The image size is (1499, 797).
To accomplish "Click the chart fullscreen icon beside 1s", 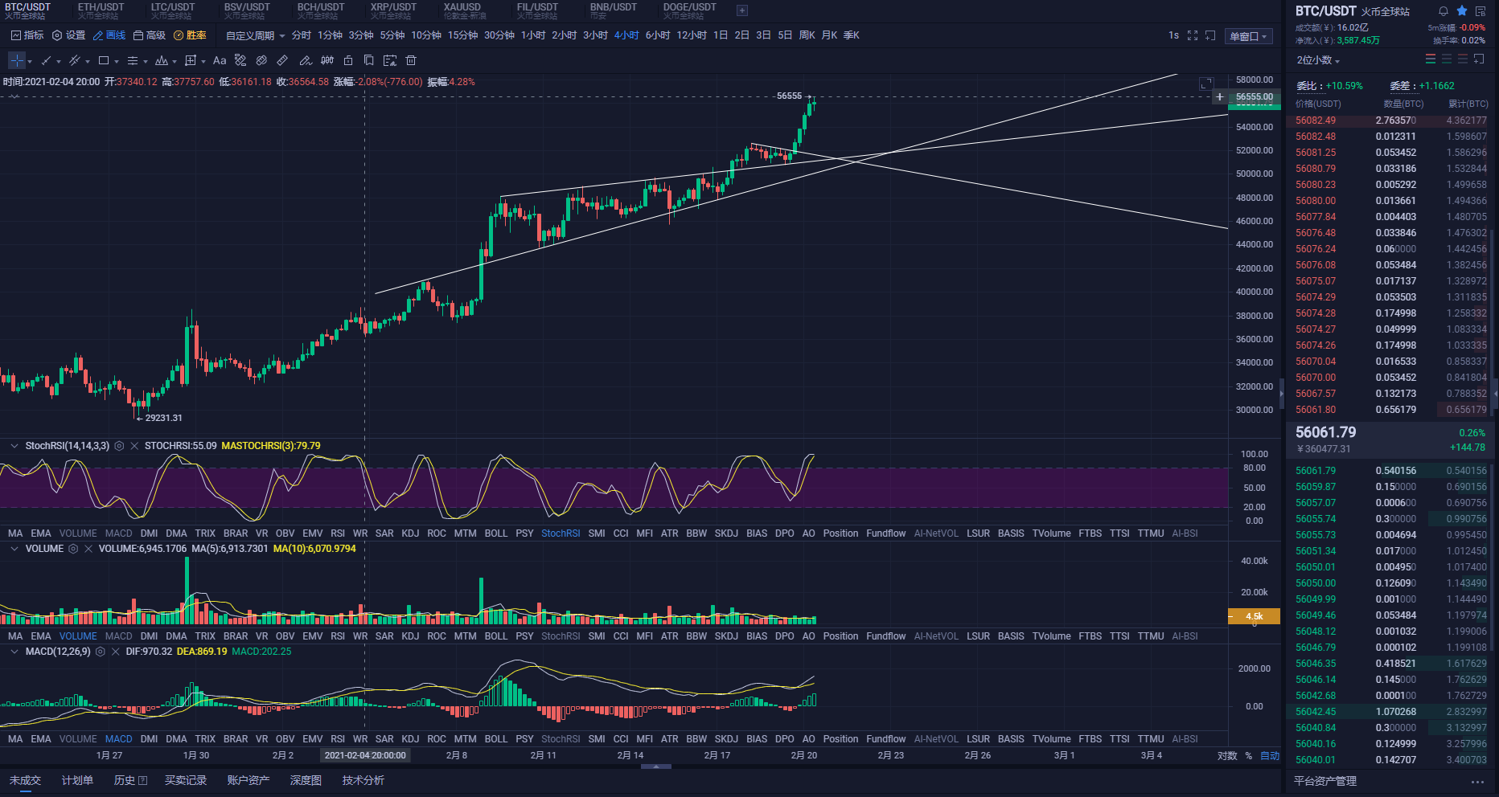I will tap(1193, 35).
